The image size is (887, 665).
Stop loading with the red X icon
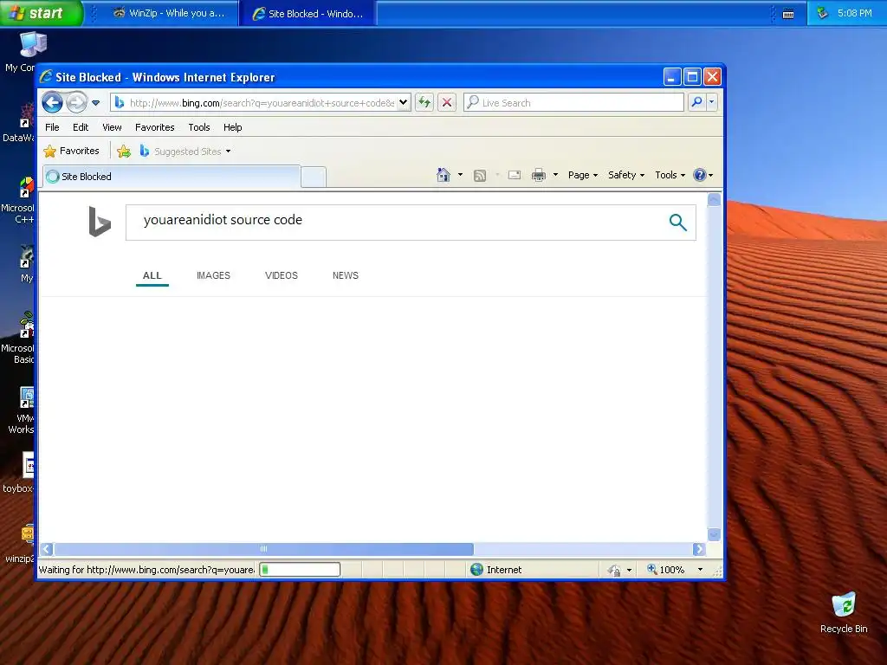point(447,102)
